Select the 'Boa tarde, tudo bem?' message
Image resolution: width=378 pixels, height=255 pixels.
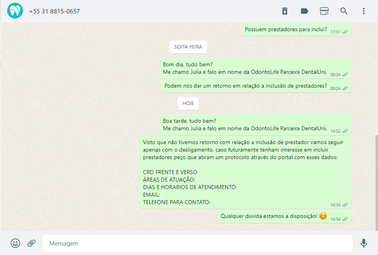click(x=255, y=125)
